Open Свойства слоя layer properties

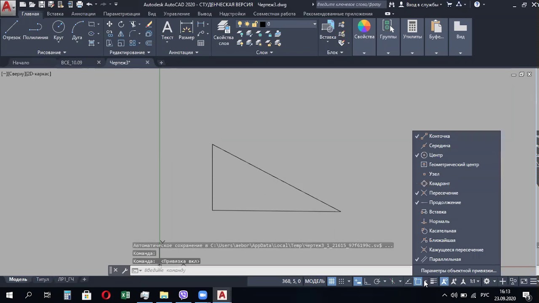(224, 34)
